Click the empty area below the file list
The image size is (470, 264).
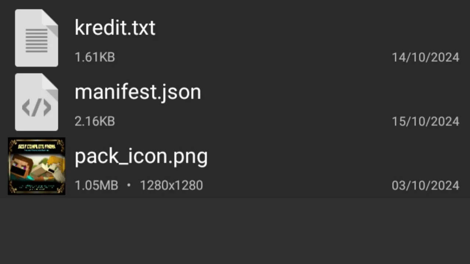tap(235, 231)
